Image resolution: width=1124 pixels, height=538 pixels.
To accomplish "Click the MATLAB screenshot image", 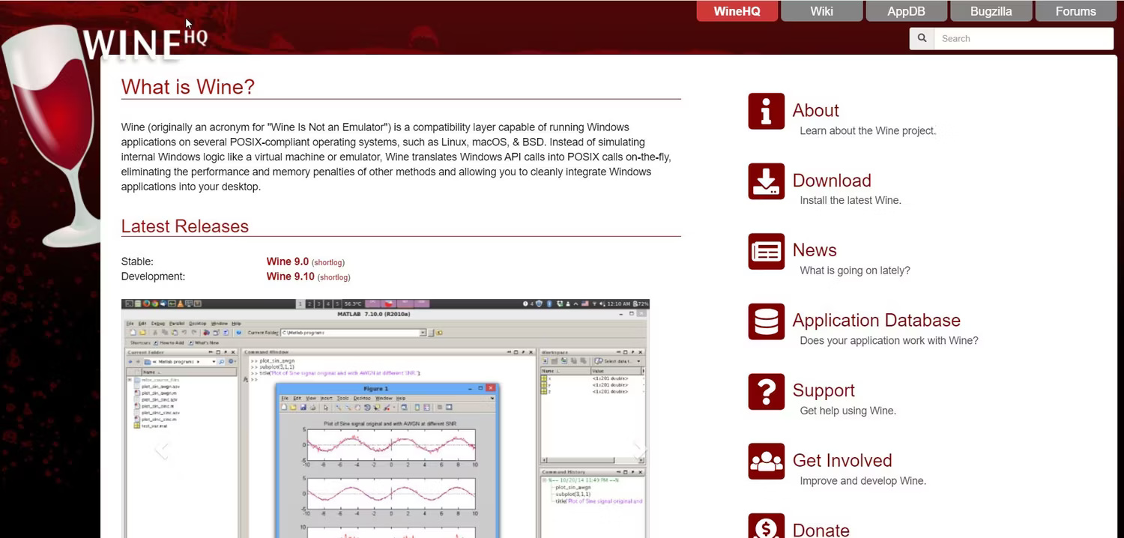I will click(385, 418).
